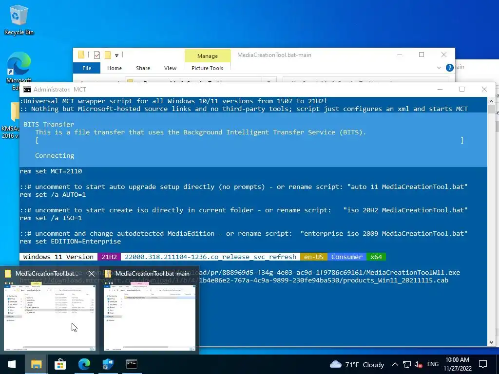Switch to the Share ribbon tab
Screen dimensions: 499x374
[143, 68]
